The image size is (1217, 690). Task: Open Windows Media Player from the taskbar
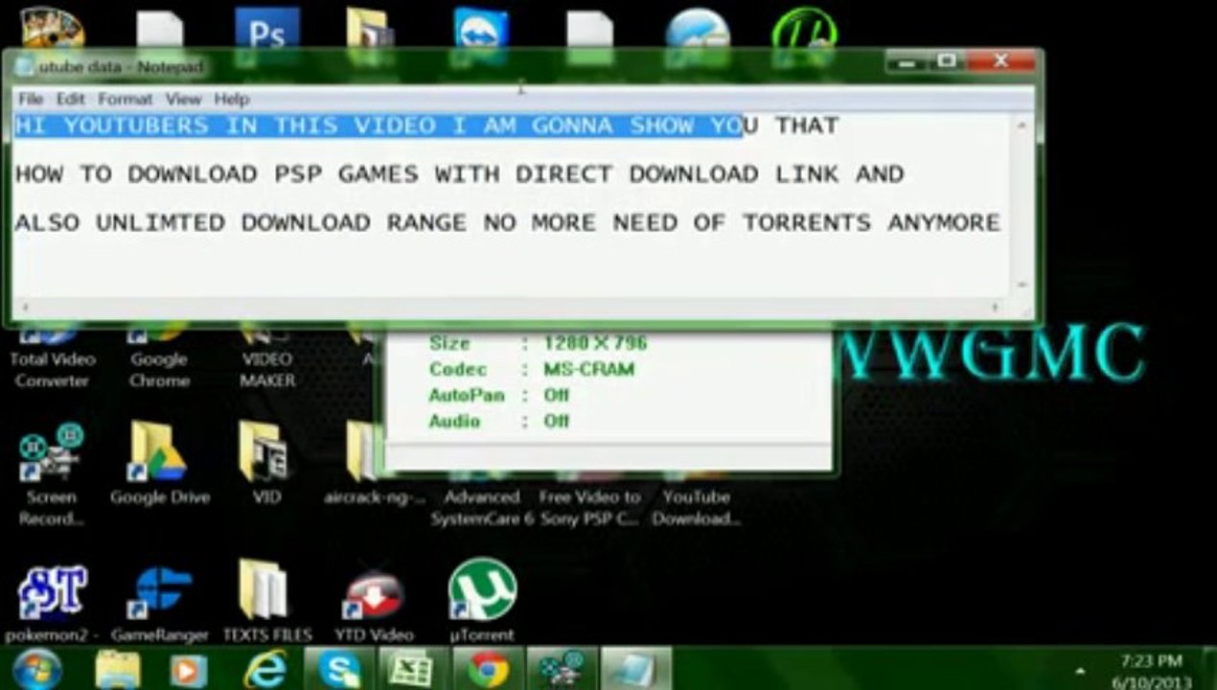coord(189,669)
